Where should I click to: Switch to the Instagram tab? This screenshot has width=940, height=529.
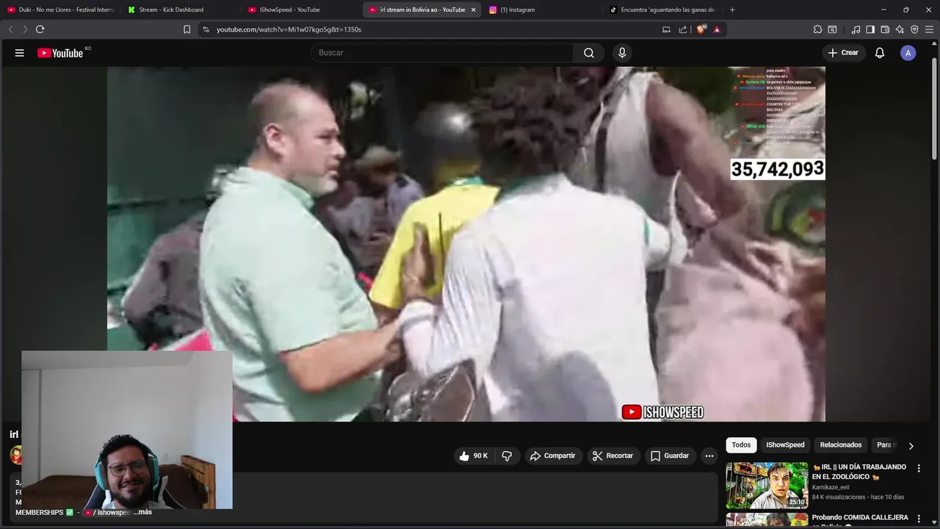pos(541,10)
